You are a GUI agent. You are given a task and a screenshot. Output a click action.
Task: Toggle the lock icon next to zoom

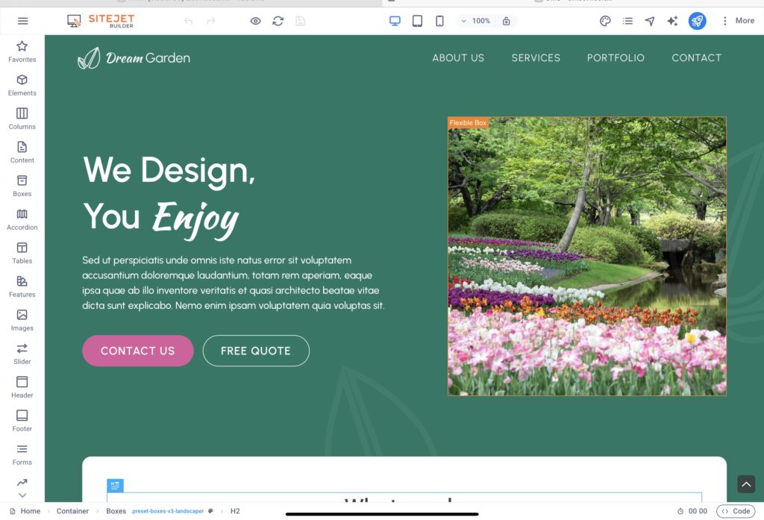coord(507,21)
